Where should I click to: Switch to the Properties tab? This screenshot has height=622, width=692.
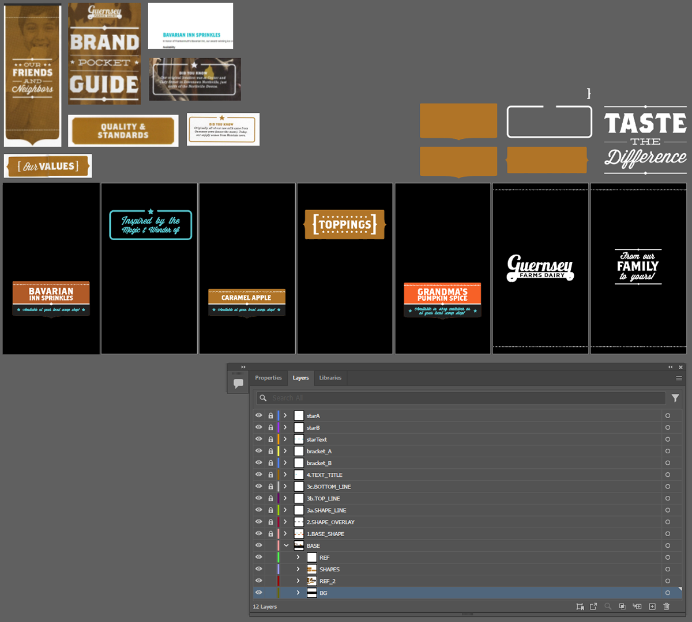coord(268,378)
